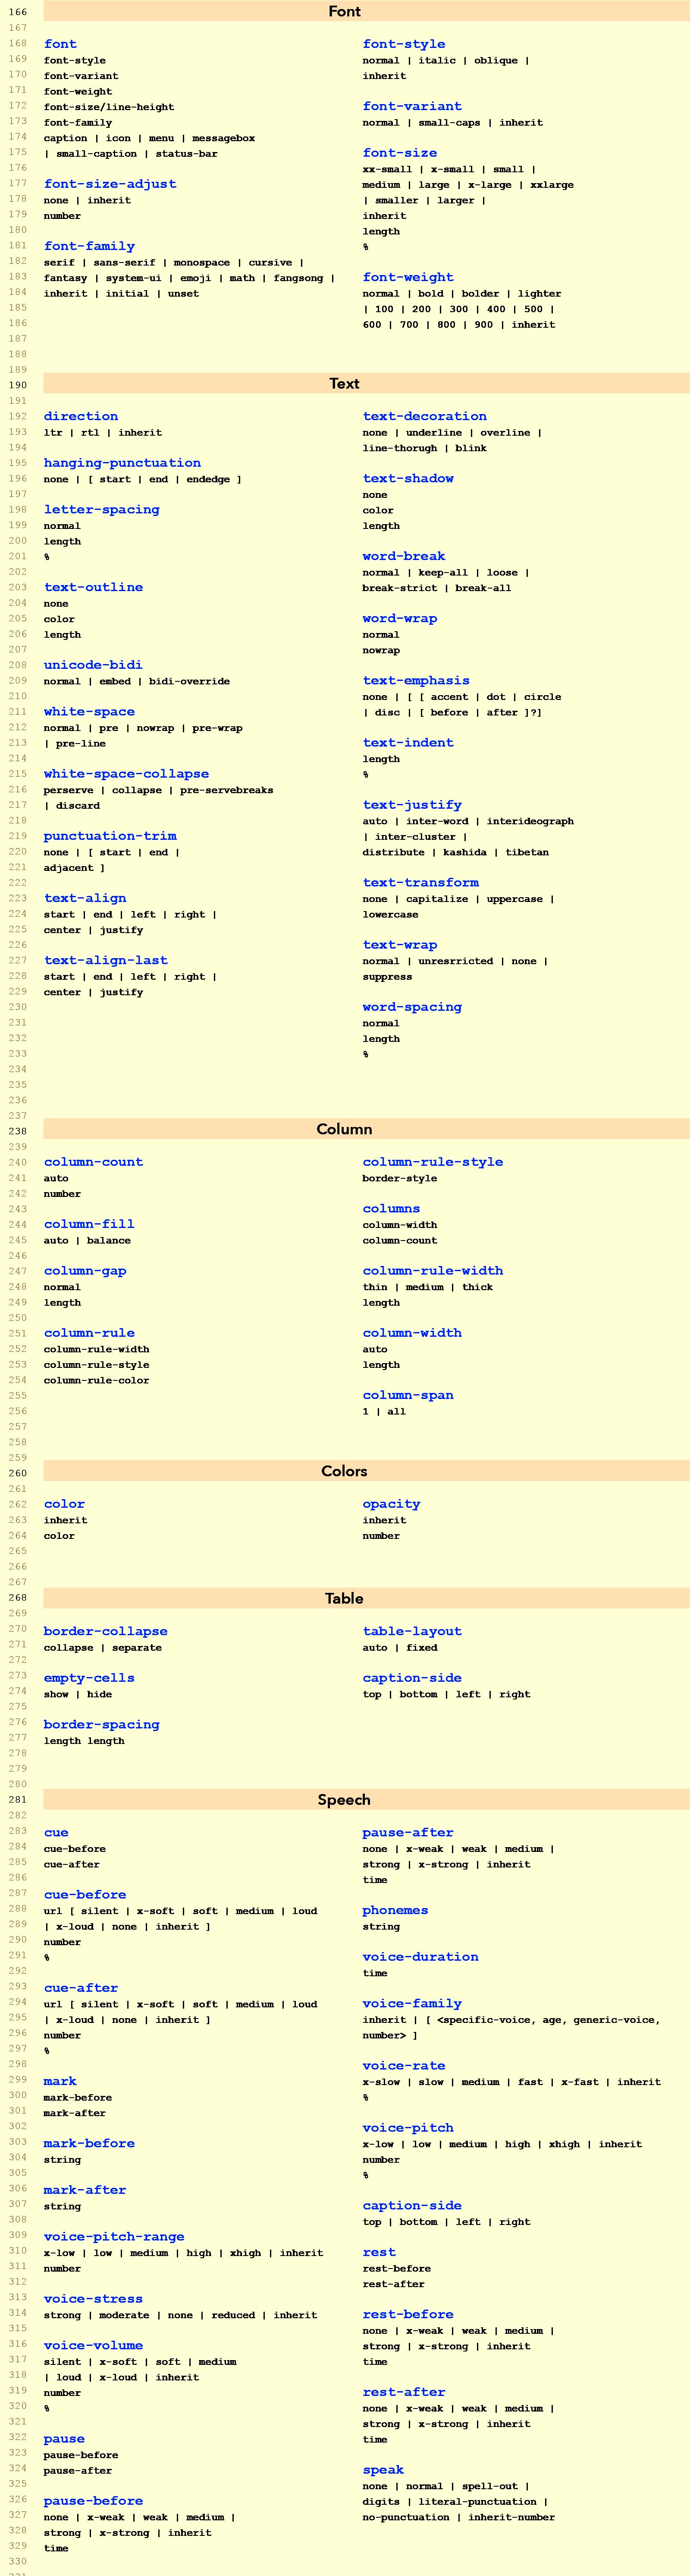Click line number 238 in gutter

pyautogui.click(x=18, y=1131)
